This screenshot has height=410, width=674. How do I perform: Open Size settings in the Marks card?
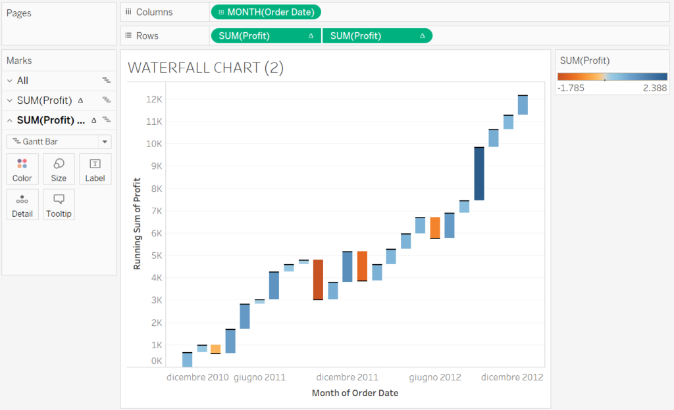coord(59,168)
